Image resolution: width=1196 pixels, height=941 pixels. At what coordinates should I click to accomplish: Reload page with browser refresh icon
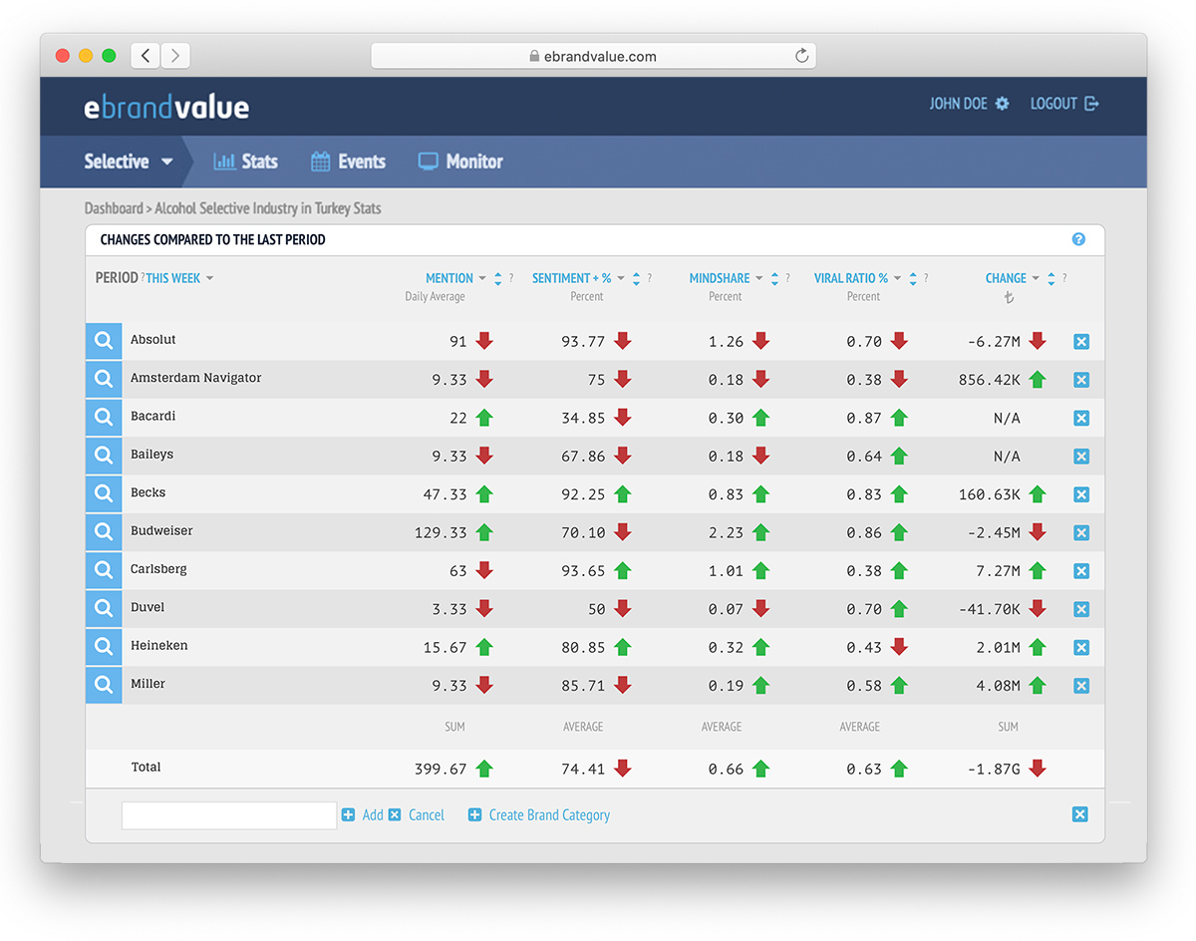tap(801, 56)
